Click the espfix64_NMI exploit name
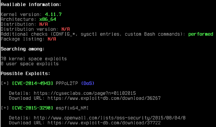 click(72, 108)
